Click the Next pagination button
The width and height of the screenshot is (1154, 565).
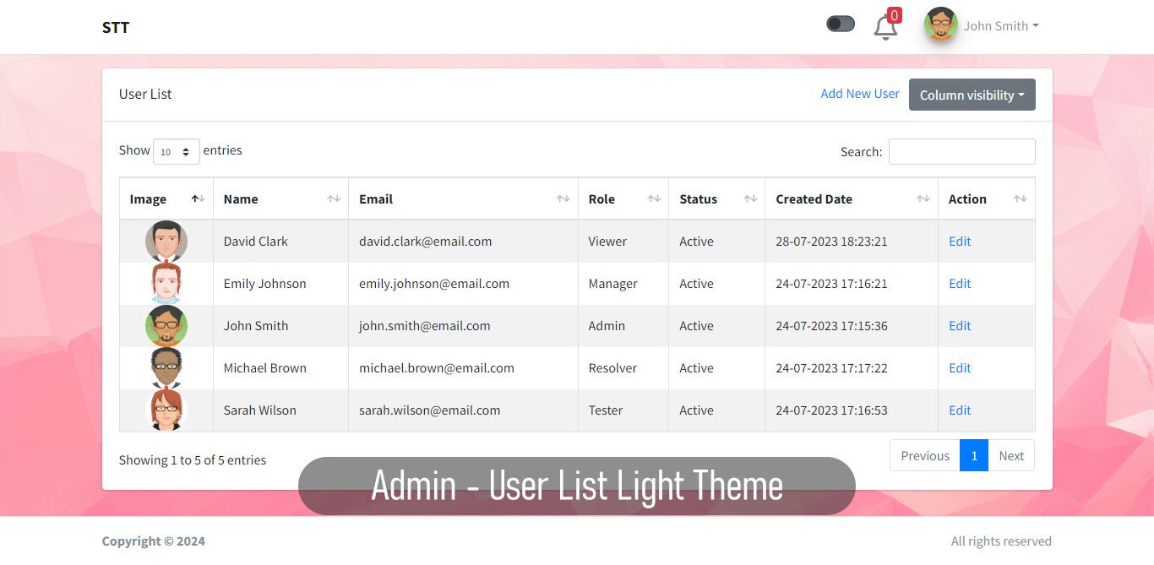[x=1010, y=456]
